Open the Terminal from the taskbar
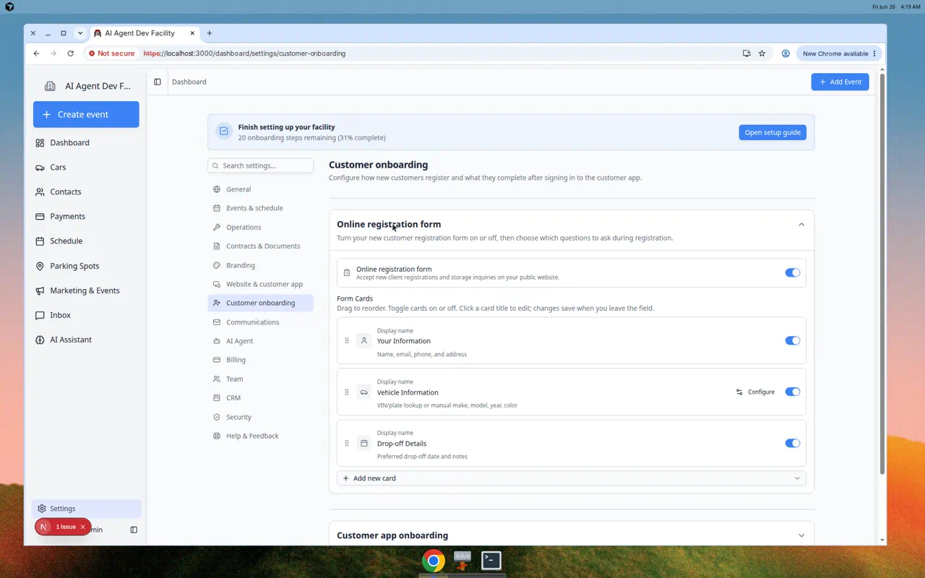Image resolution: width=925 pixels, height=578 pixels. pos(491,560)
